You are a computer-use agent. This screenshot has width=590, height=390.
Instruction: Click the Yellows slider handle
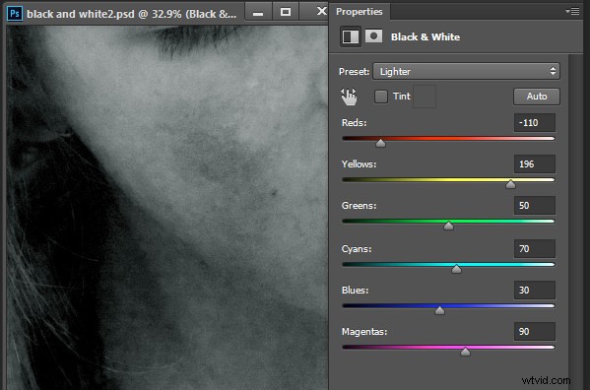[510, 184]
